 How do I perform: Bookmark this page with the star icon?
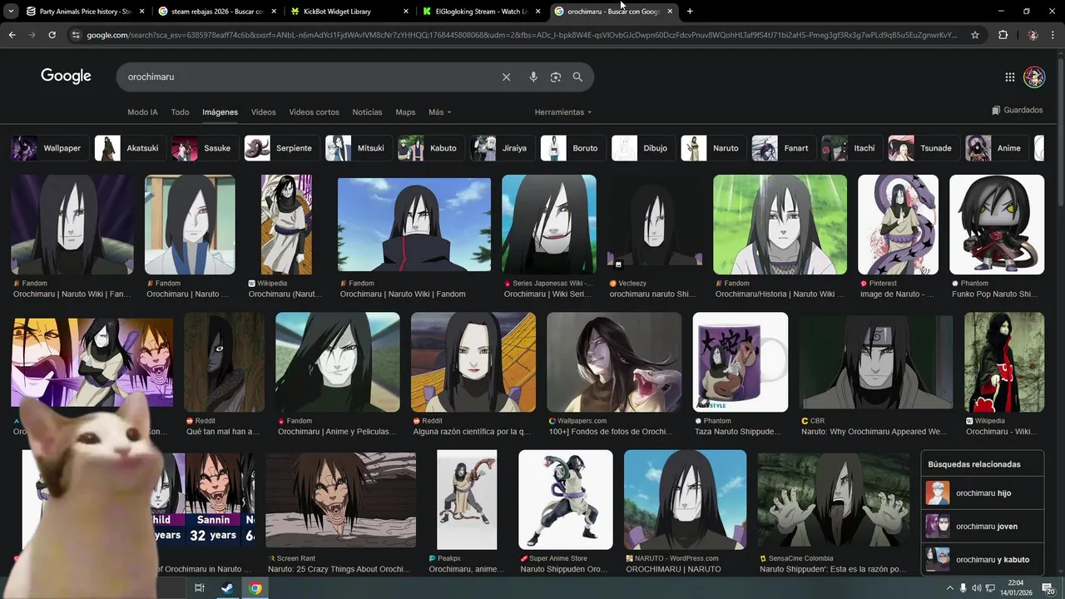point(975,35)
